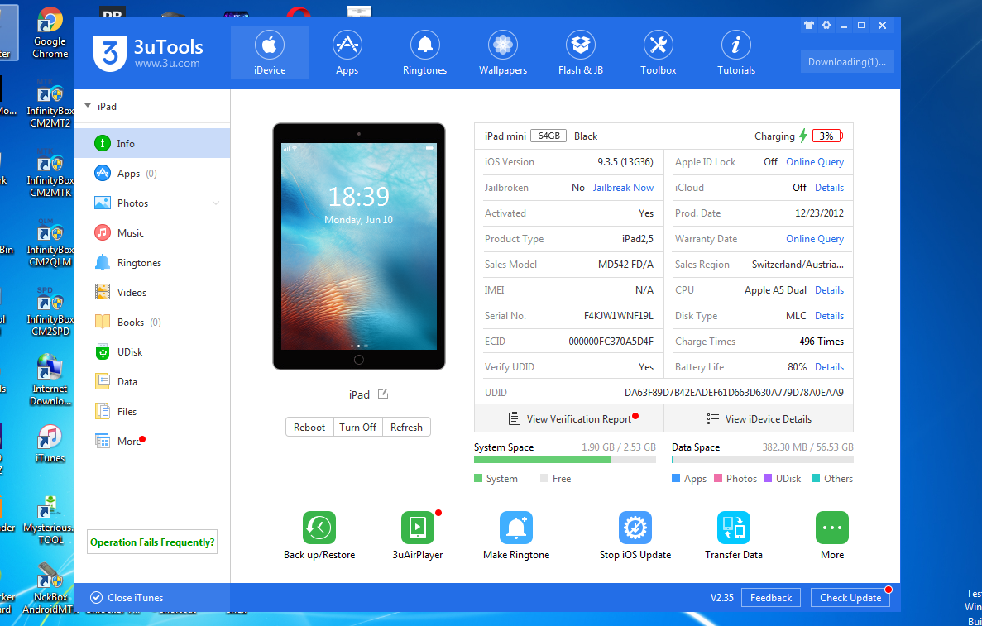The width and height of the screenshot is (982, 626).
Task: Click Operation Fails Frequently? button
Action: pos(152,542)
